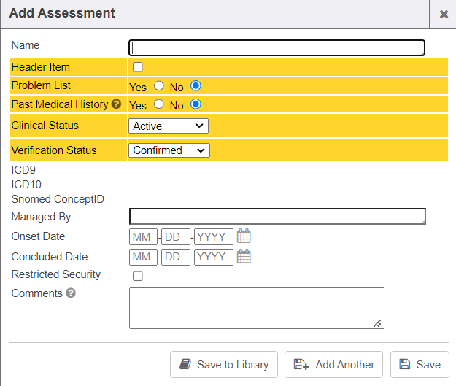
Task: Choose Yes for Past Medical History
Action: 158,104
